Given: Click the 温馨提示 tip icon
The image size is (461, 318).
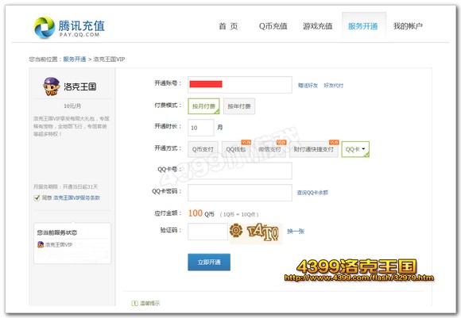Looking at the screenshot, I should 134,303.
